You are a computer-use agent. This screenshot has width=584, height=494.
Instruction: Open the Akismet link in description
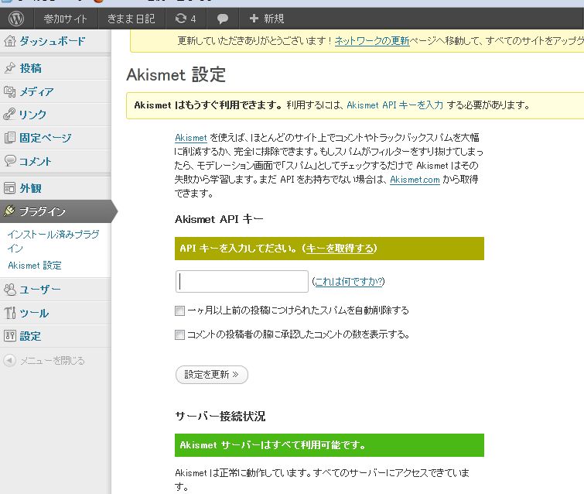[191, 138]
